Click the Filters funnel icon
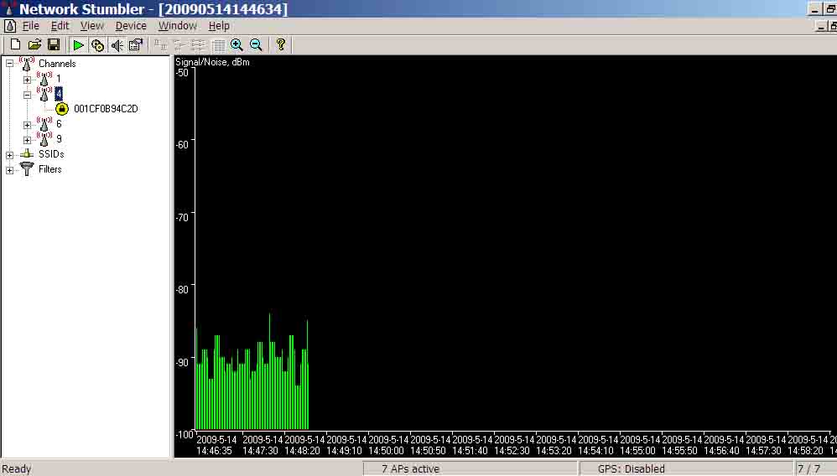This screenshot has height=476, width=837. pyautogui.click(x=27, y=169)
